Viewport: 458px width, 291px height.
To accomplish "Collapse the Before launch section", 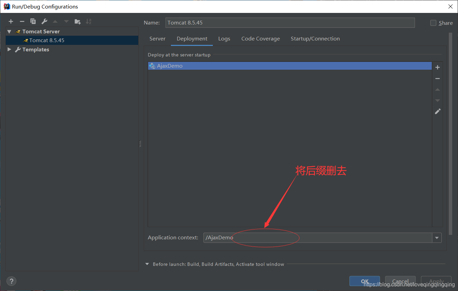I will [x=147, y=264].
